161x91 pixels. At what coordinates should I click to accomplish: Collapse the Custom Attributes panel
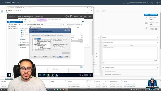157,42
